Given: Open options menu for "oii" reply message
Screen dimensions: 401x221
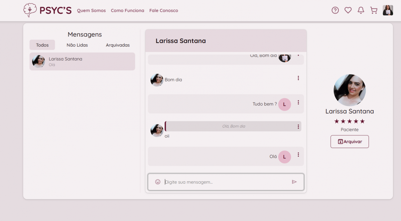Looking at the screenshot, I should 298,127.
